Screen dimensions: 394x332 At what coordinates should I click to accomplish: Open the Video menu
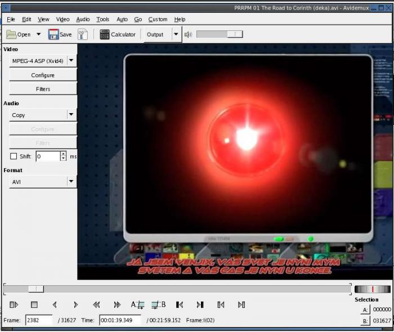click(63, 19)
